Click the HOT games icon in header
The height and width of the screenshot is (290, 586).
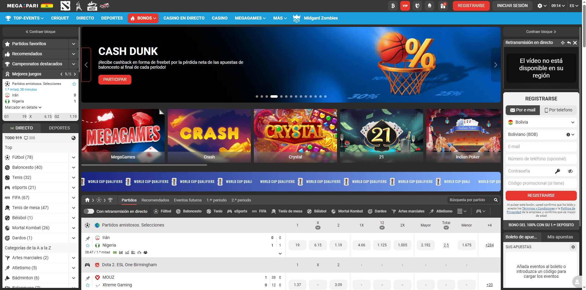(x=92, y=5)
